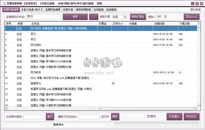Sort results by 下载次数 column header
This screenshot has width=205, height=130.
click(x=184, y=24)
